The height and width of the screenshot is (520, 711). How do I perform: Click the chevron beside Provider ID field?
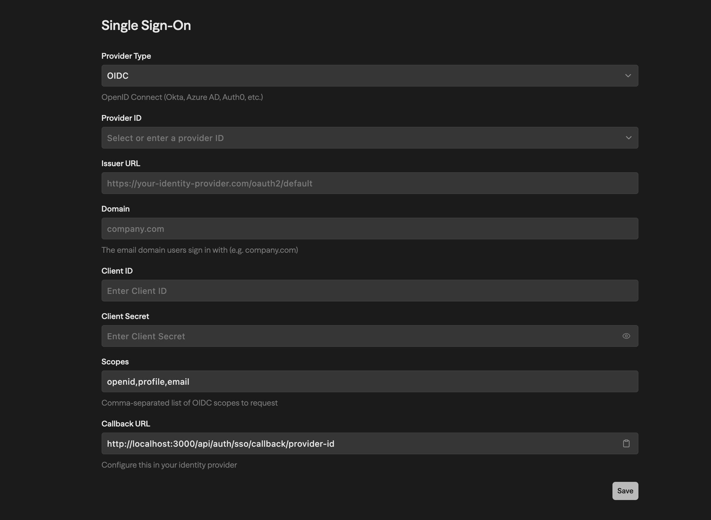click(629, 137)
